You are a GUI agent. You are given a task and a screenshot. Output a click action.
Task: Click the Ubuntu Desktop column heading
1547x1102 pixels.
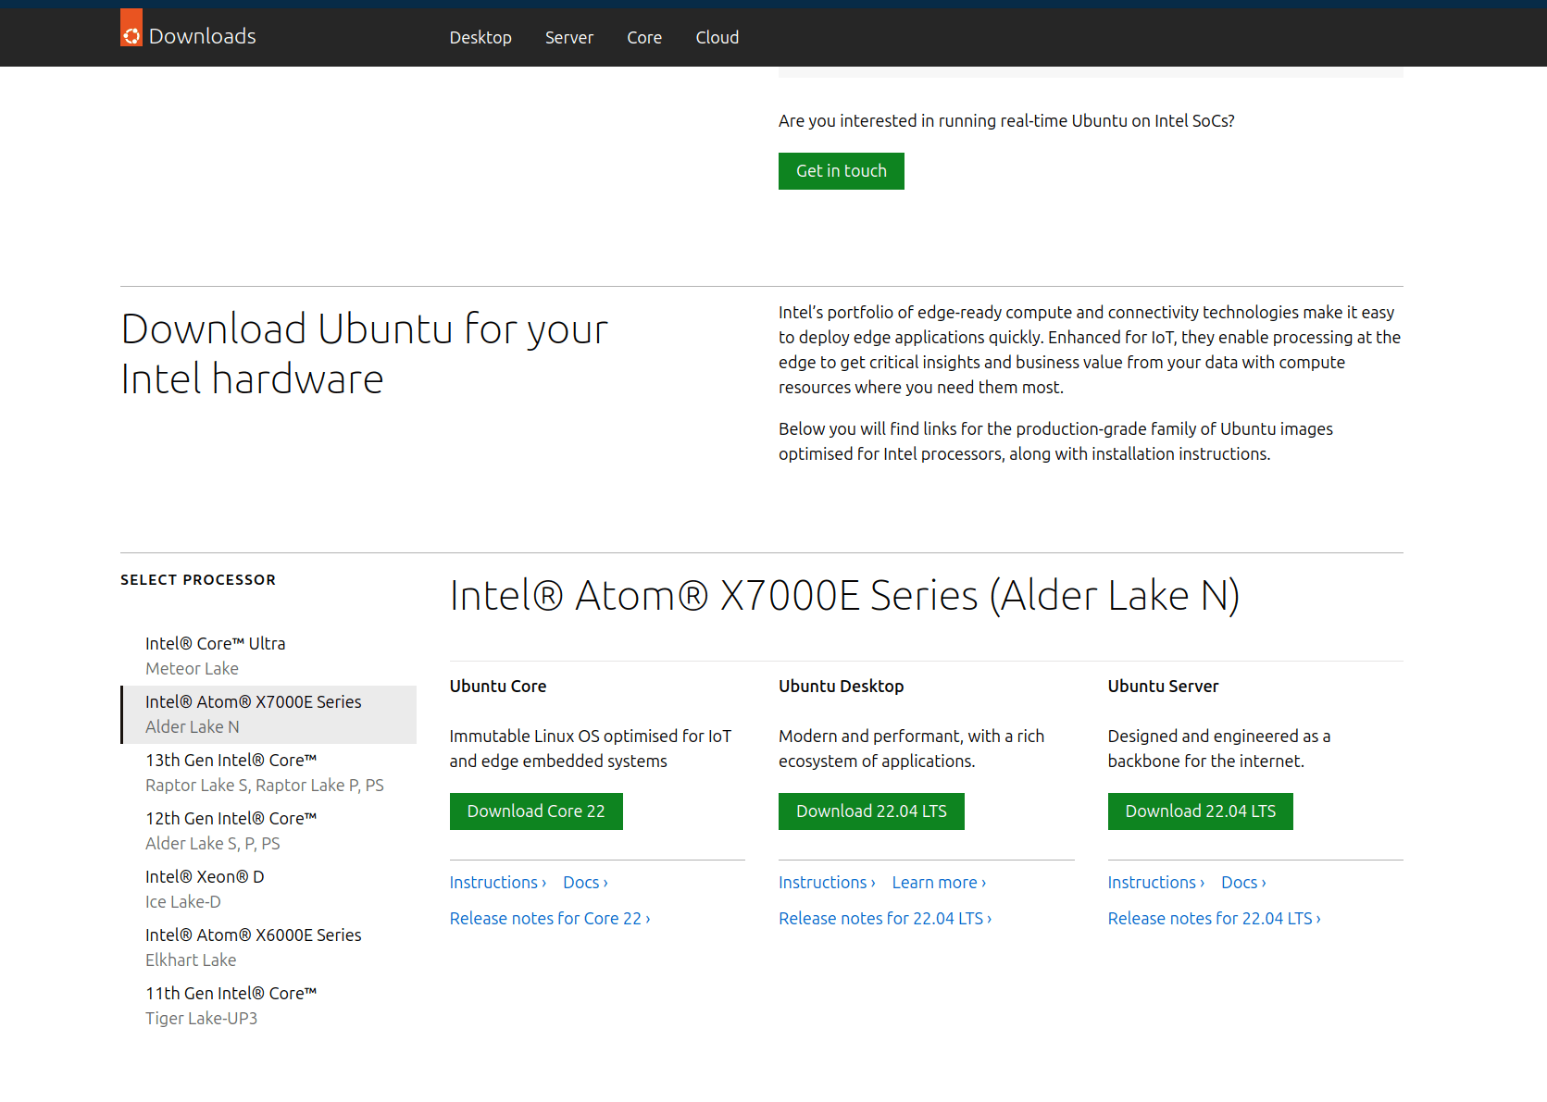[x=842, y=687]
